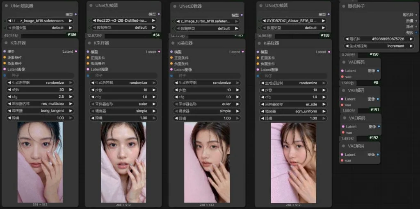This screenshot has width=420, height=209.
Task: Click the #186 node ID badge
Action: pyautogui.click(x=72, y=35)
